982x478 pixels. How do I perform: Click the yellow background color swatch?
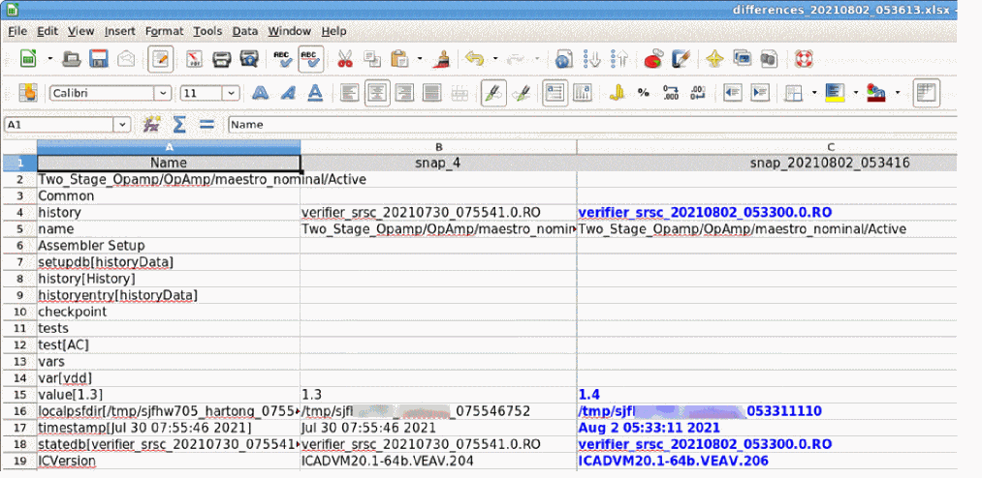(834, 94)
